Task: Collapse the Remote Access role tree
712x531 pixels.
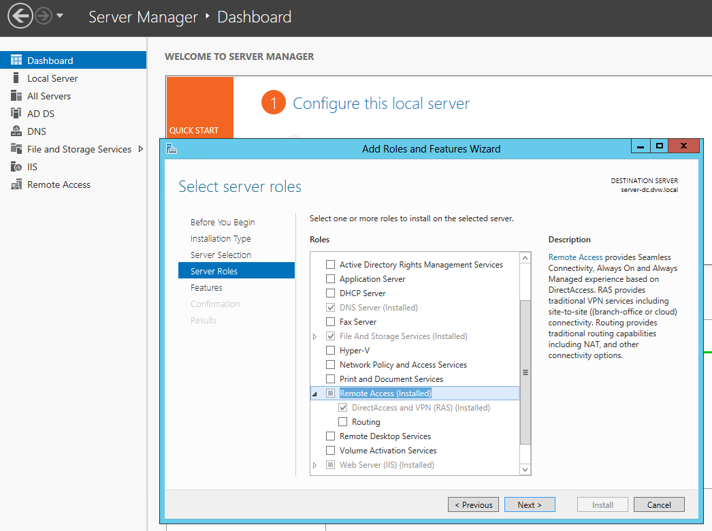Action: pos(314,393)
